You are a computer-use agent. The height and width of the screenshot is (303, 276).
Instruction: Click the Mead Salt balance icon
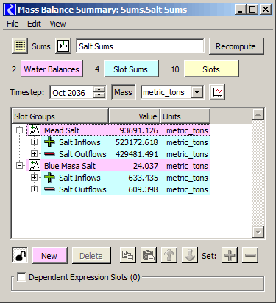[x=35, y=130]
